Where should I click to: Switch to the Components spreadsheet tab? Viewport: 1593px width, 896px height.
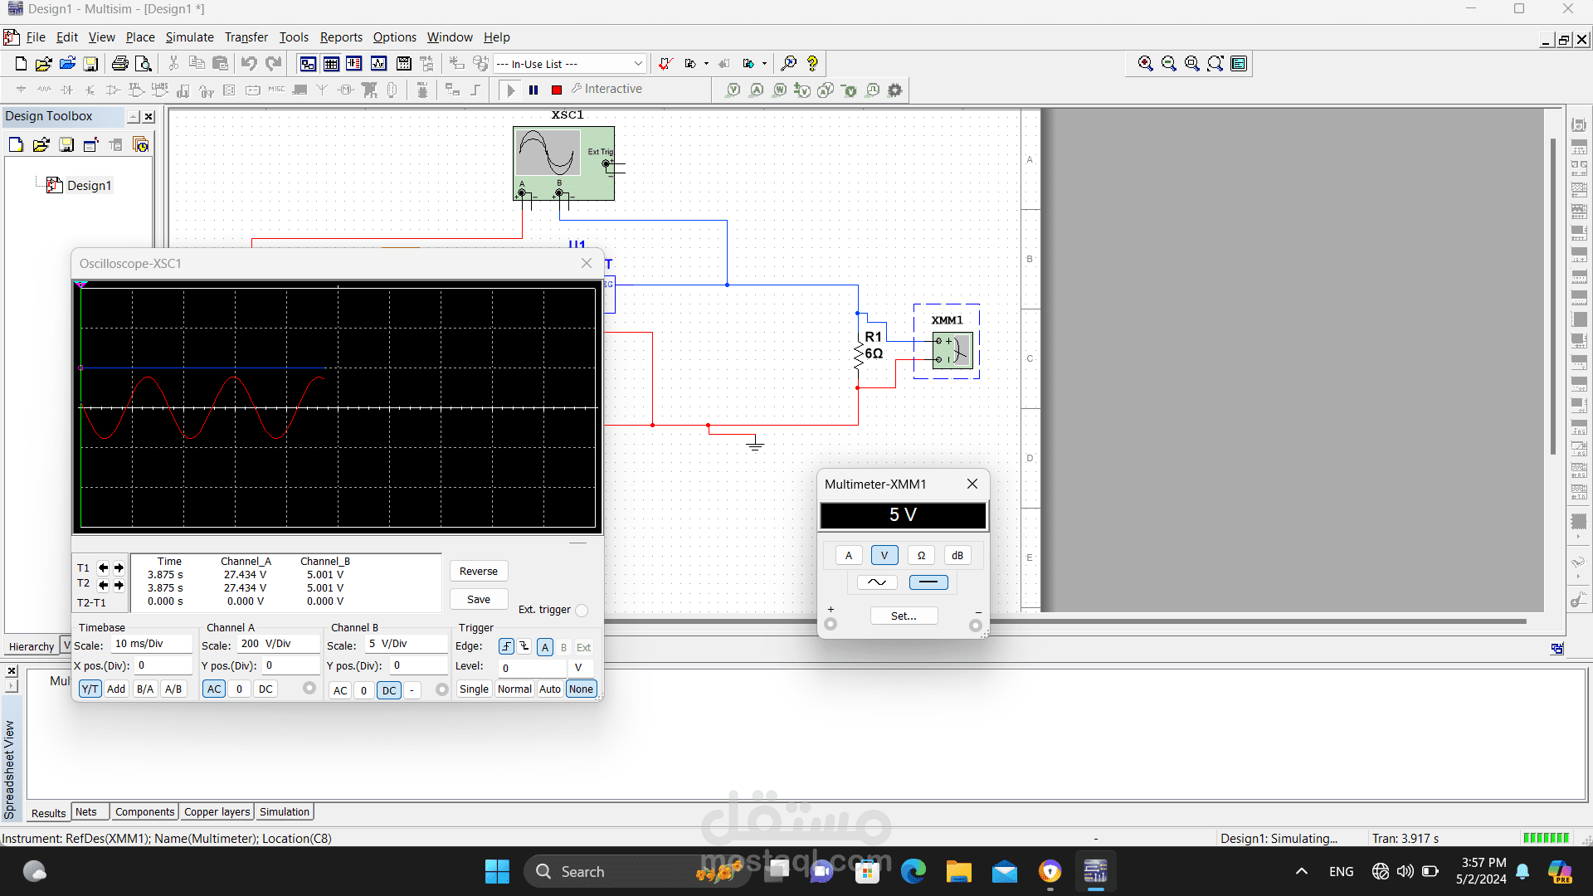click(x=144, y=811)
